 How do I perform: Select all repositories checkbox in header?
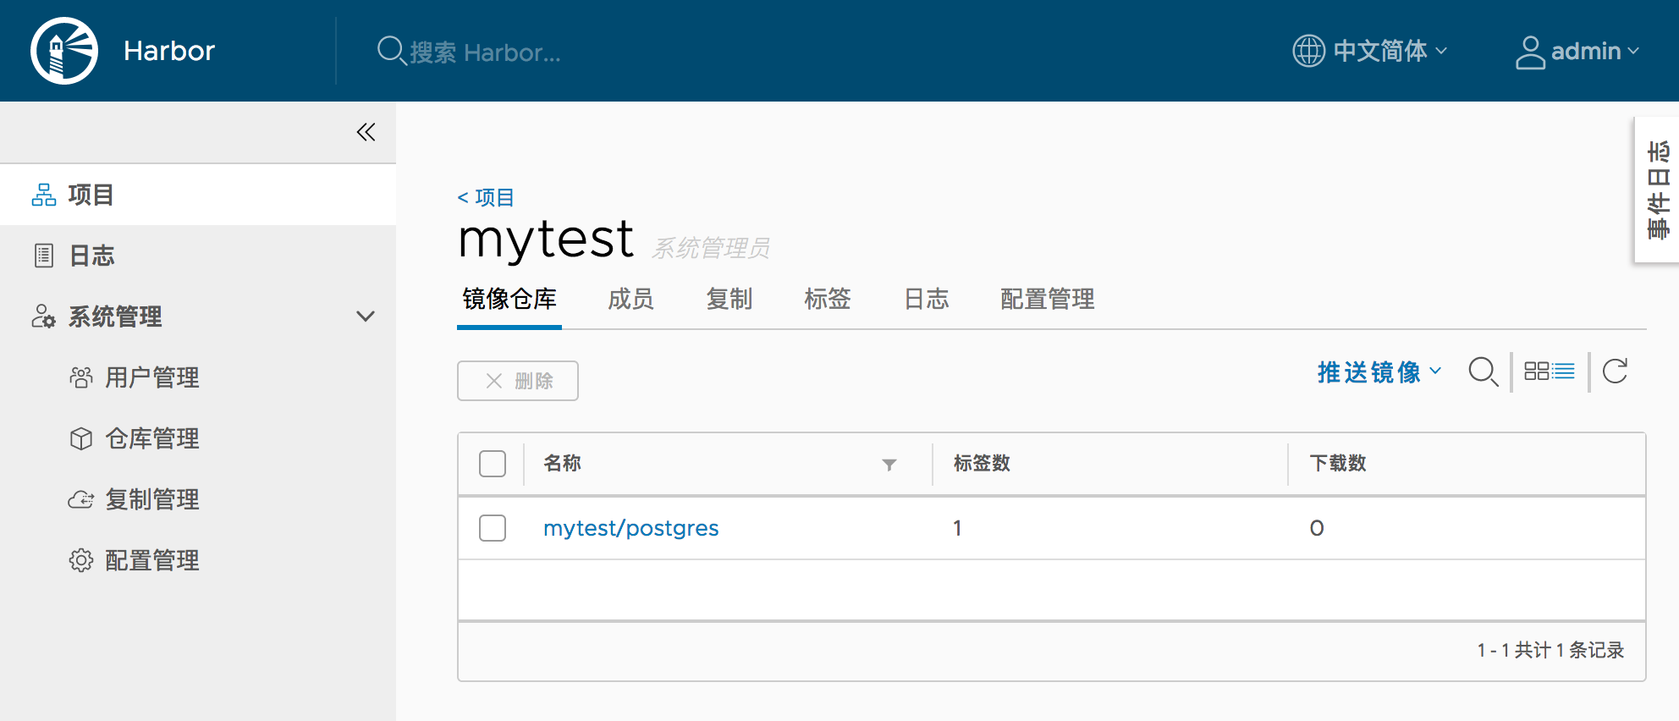click(493, 464)
